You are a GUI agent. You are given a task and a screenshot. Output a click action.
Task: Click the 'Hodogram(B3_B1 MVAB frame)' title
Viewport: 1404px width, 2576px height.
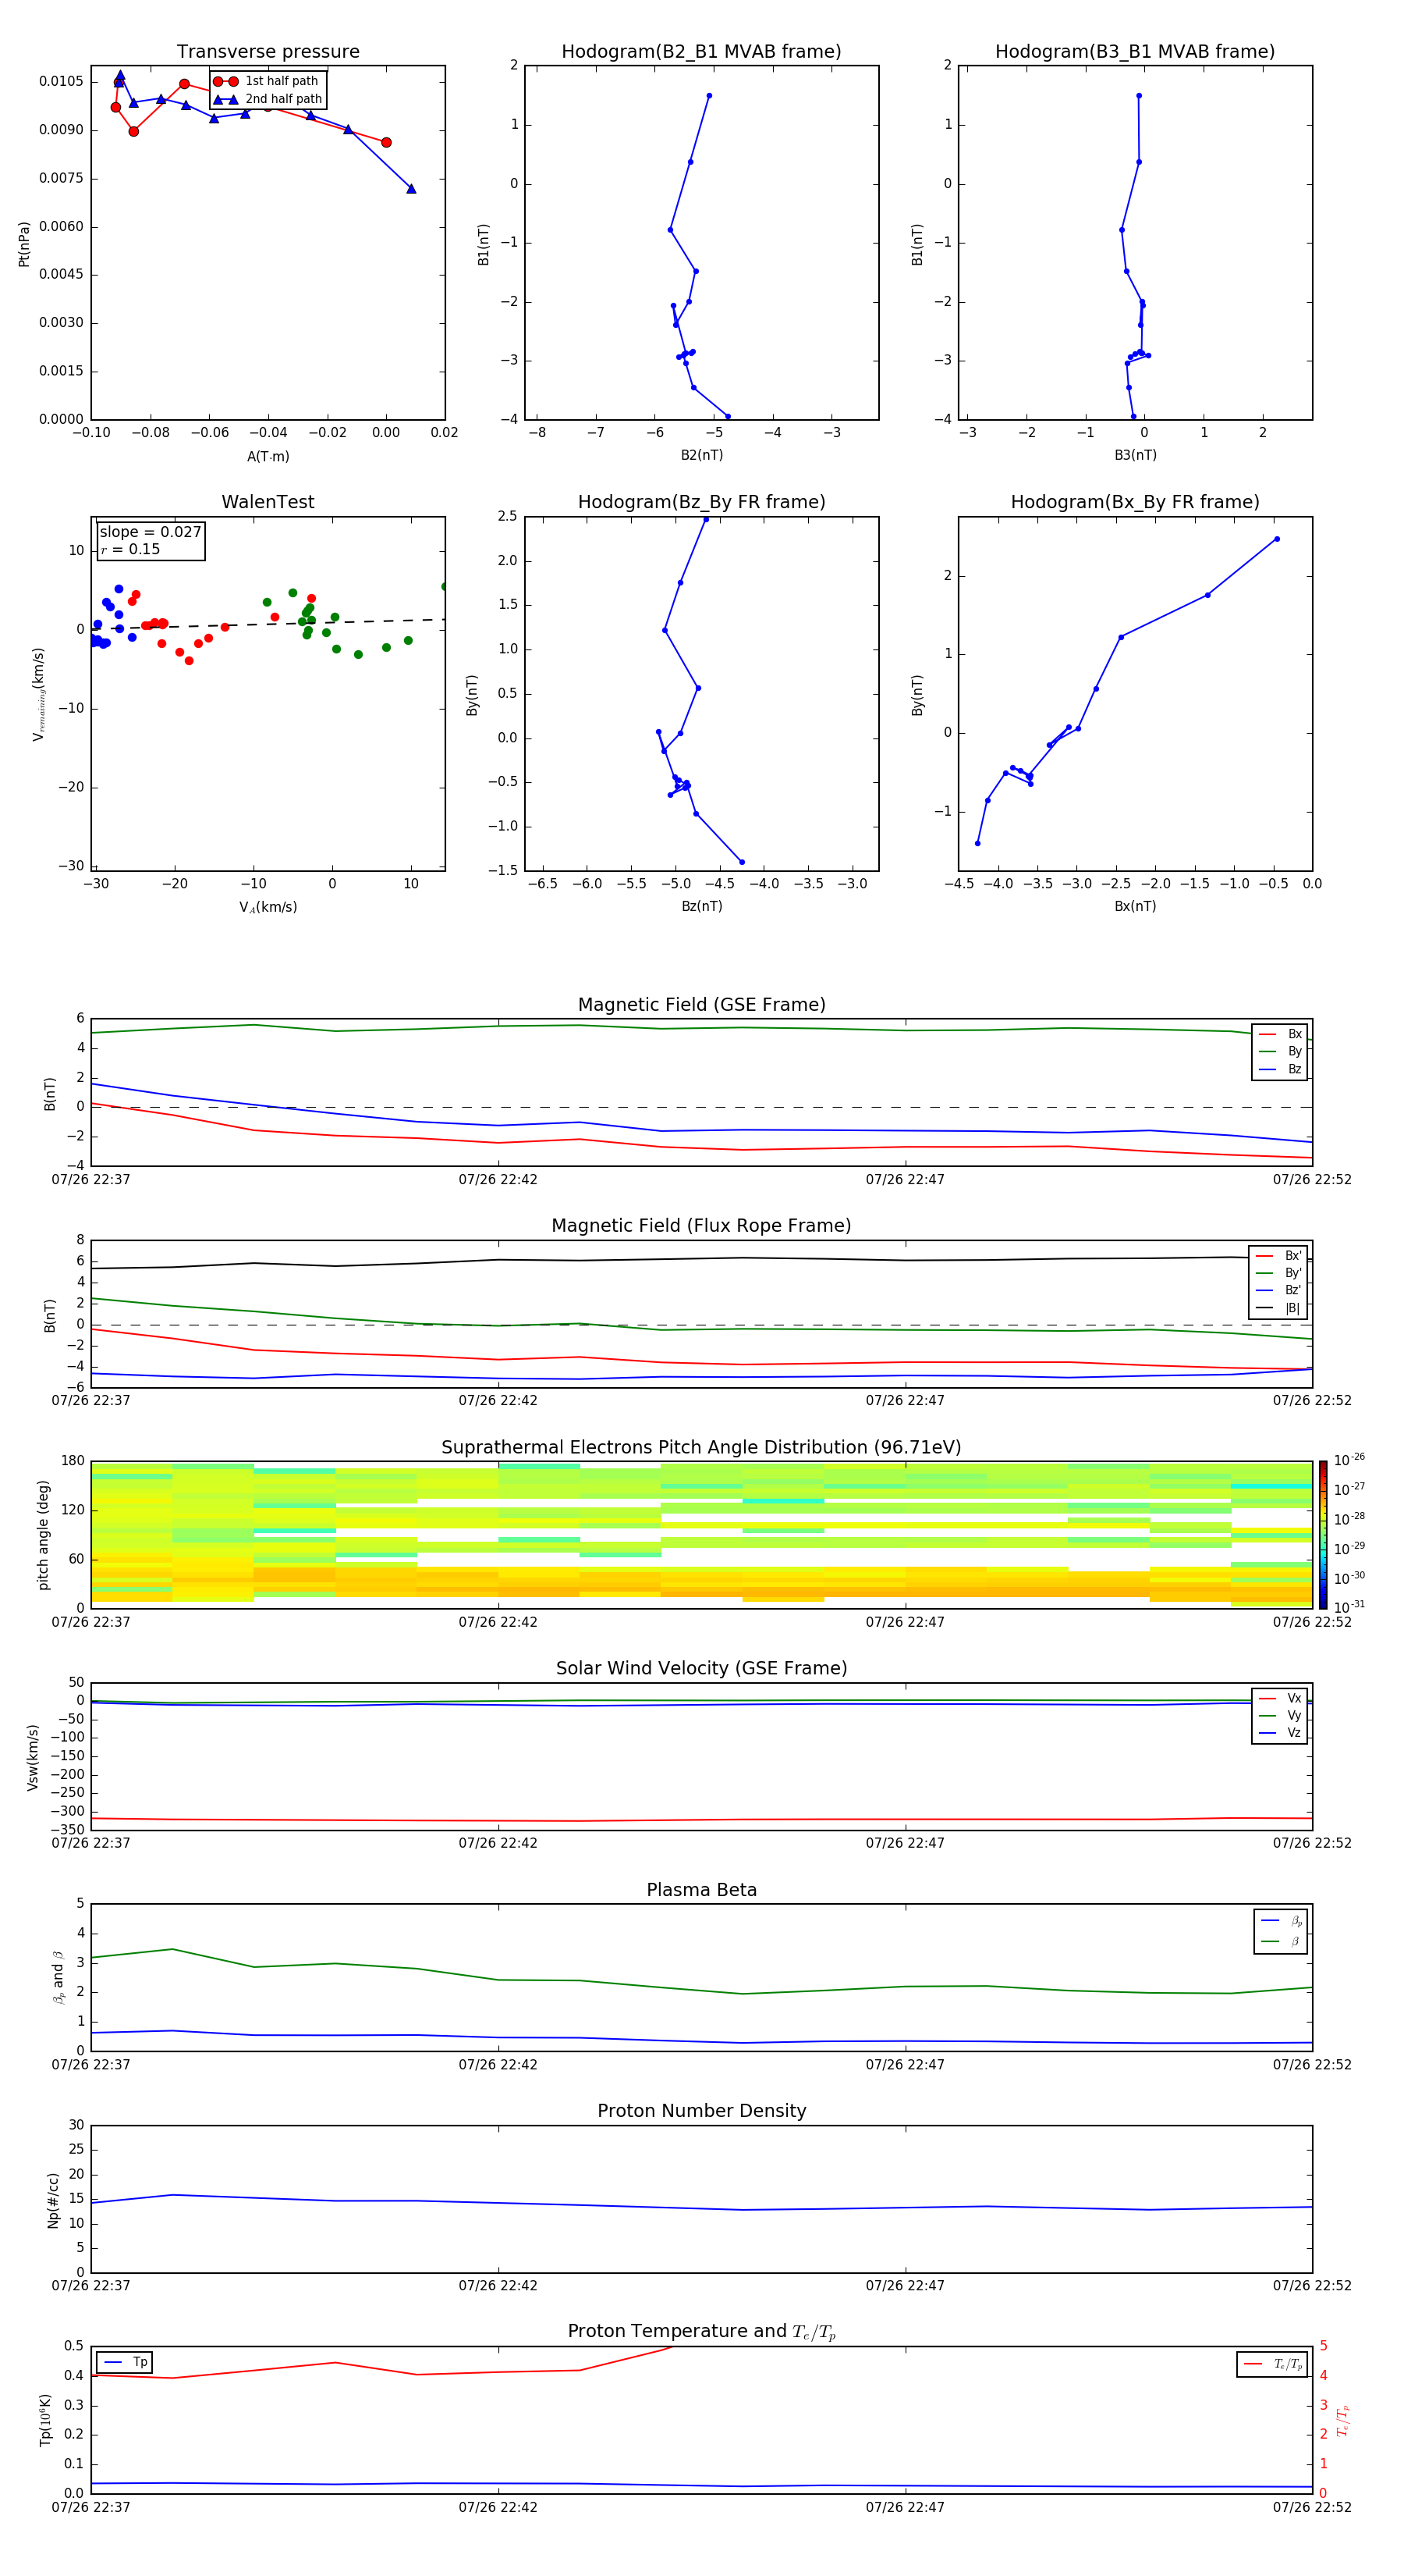(1135, 52)
